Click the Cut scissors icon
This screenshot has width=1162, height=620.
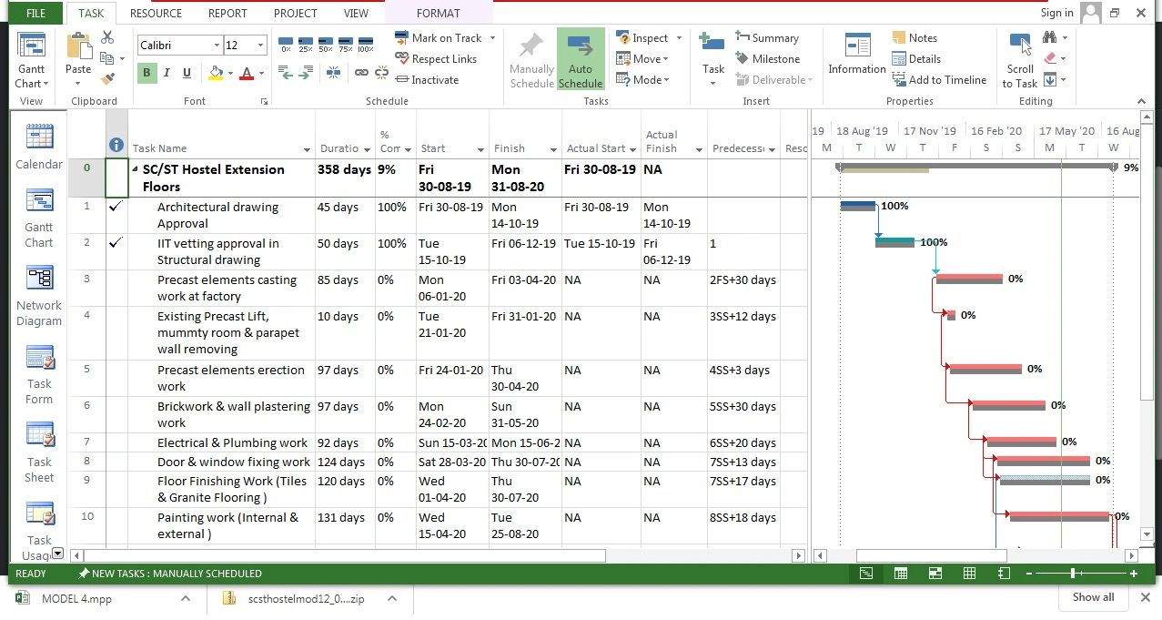click(107, 38)
